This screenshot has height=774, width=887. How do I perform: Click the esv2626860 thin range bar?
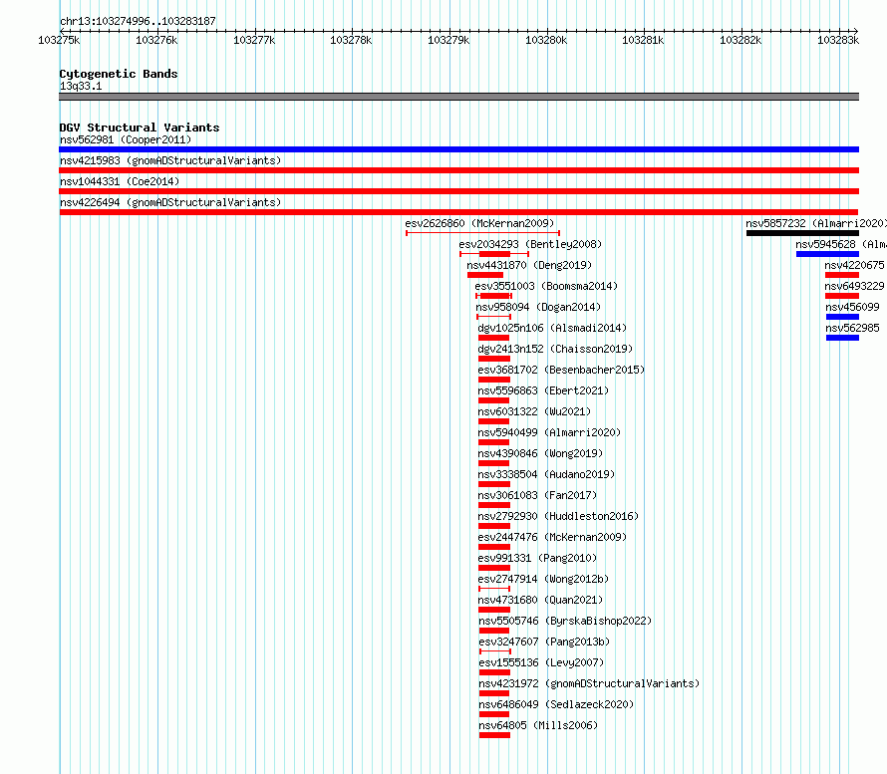point(482,233)
